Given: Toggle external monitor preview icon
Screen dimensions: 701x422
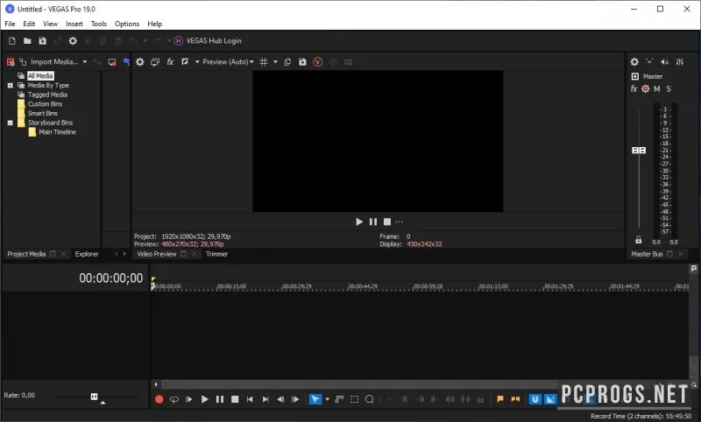Looking at the screenshot, I should coord(155,62).
